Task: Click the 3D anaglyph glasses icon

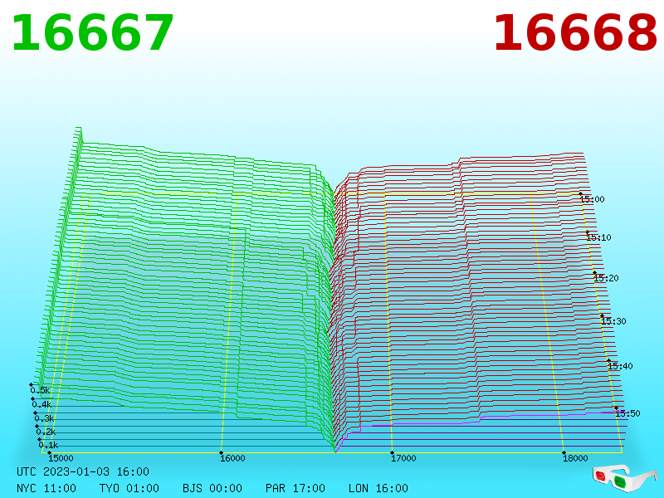Action: click(625, 478)
